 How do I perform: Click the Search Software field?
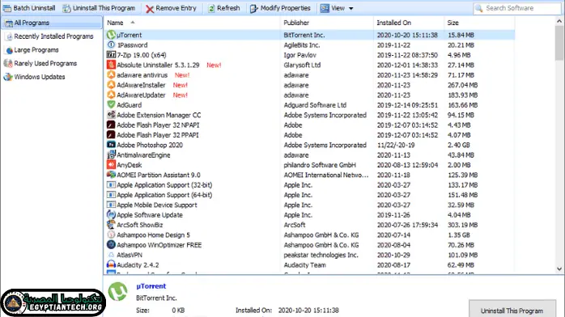517,8
